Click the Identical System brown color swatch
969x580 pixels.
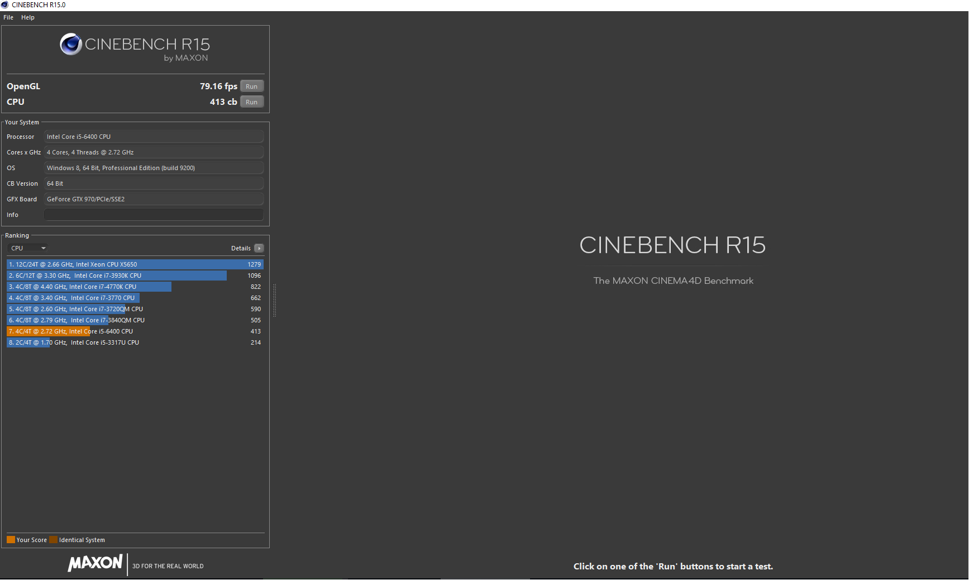coord(53,540)
